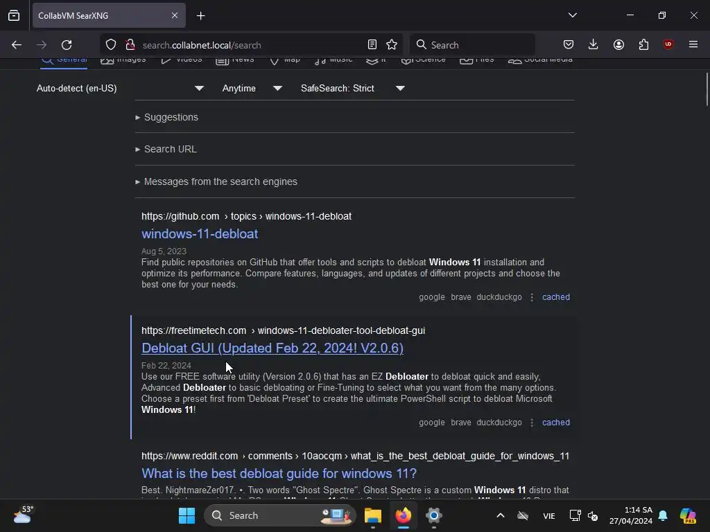
Task: Click github.com result URL text
Action: click(x=246, y=217)
